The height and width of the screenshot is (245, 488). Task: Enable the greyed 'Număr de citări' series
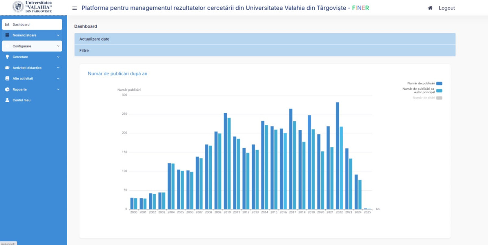439,98
